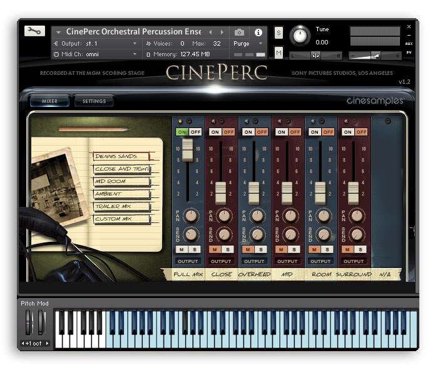Shift keyboard octave up with right arrow

[x=47, y=344]
